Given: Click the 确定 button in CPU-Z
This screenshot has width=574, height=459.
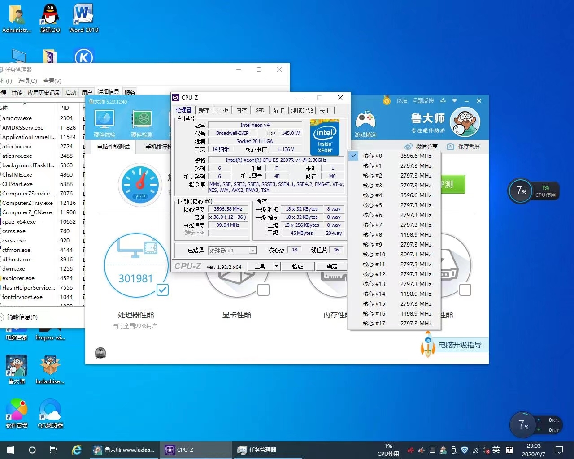Looking at the screenshot, I should (x=332, y=266).
